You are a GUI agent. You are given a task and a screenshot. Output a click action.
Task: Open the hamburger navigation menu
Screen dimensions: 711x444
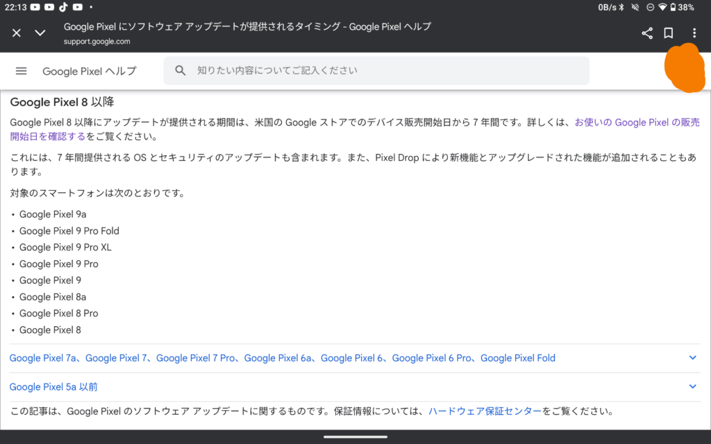coord(22,71)
